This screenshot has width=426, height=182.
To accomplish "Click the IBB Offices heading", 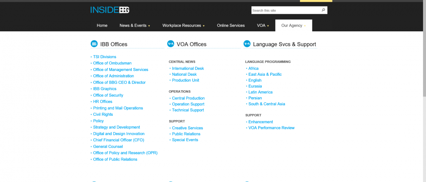I will 114,44.
